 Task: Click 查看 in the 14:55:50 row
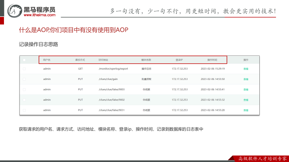pos(246,79)
